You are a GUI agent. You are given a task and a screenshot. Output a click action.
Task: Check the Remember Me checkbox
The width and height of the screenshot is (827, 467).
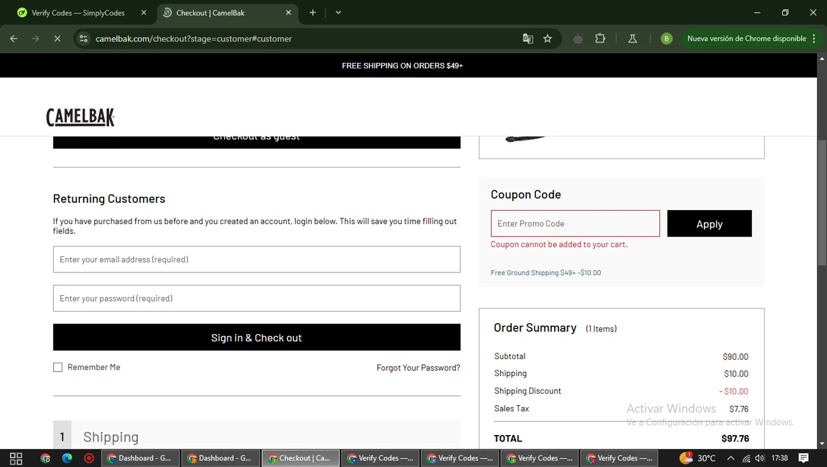click(58, 367)
